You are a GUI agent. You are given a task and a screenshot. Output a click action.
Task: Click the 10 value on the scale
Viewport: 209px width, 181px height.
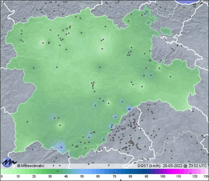point(18,176)
